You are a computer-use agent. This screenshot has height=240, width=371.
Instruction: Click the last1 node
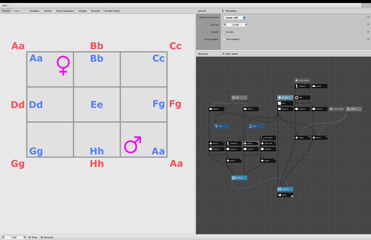click(256, 126)
